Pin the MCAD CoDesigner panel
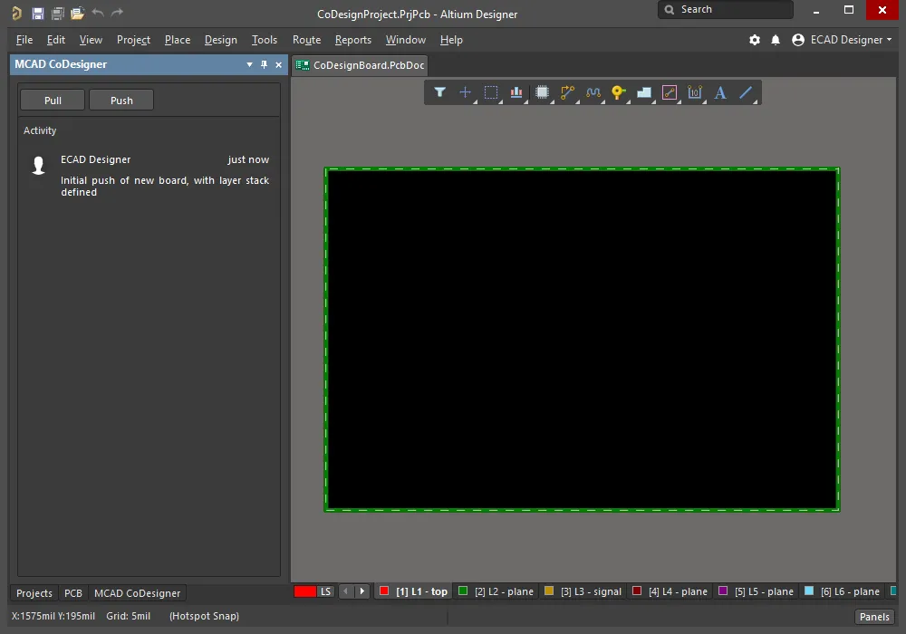Image resolution: width=906 pixels, height=634 pixels. [x=265, y=65]
